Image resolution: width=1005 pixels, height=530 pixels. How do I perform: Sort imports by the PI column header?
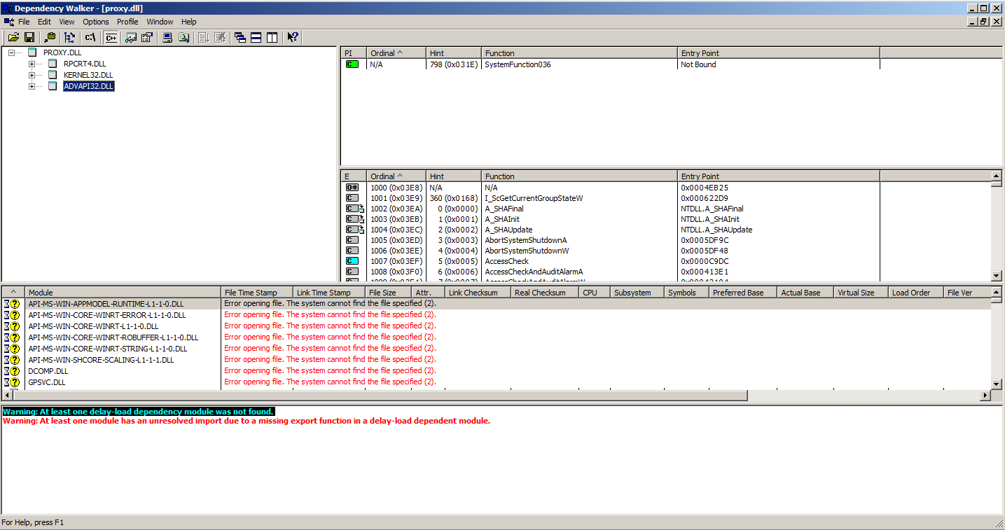click(354, 53)
